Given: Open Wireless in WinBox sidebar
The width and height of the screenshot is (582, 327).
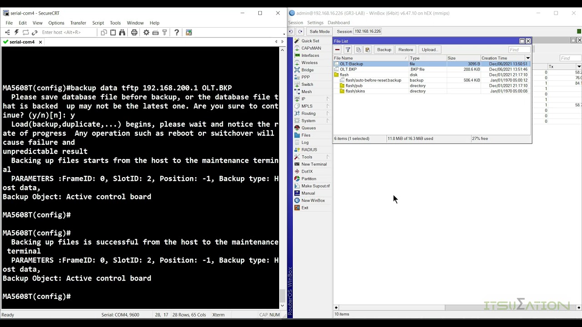Looking at the screenshot, I should tap(309, 63).
